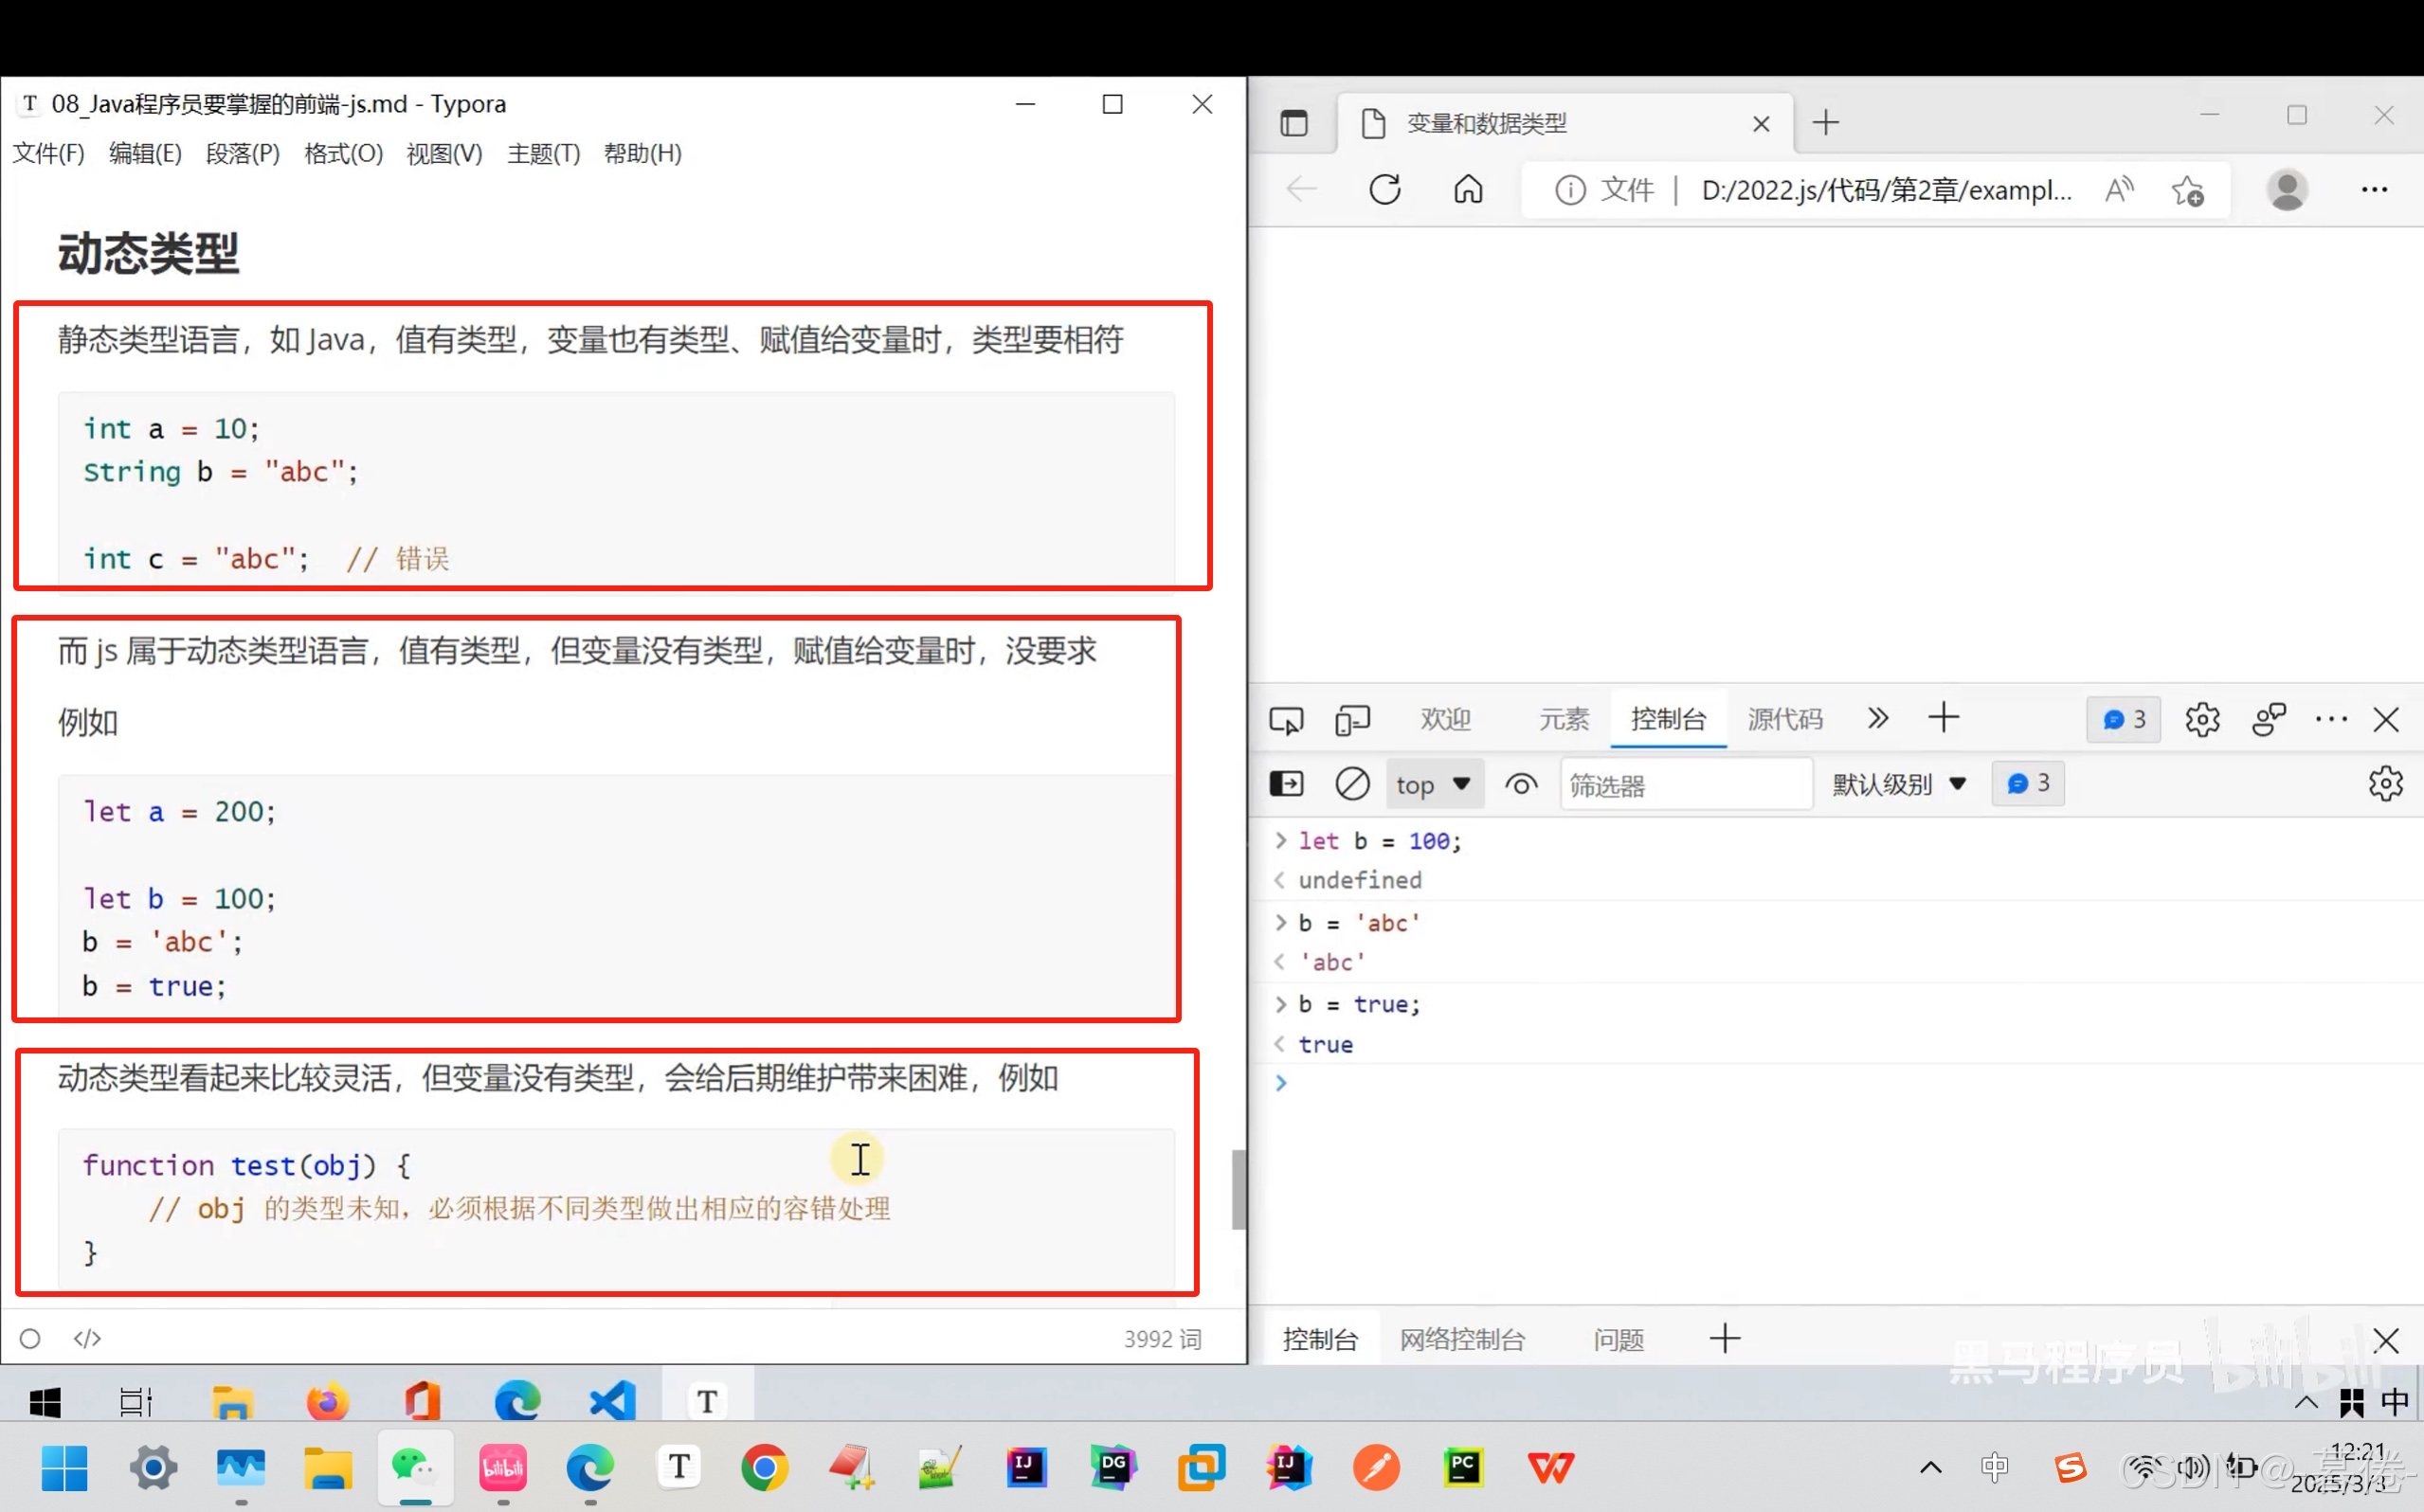
Task: Toggle Typora source code mode icon
Action: coord(87,1338)
